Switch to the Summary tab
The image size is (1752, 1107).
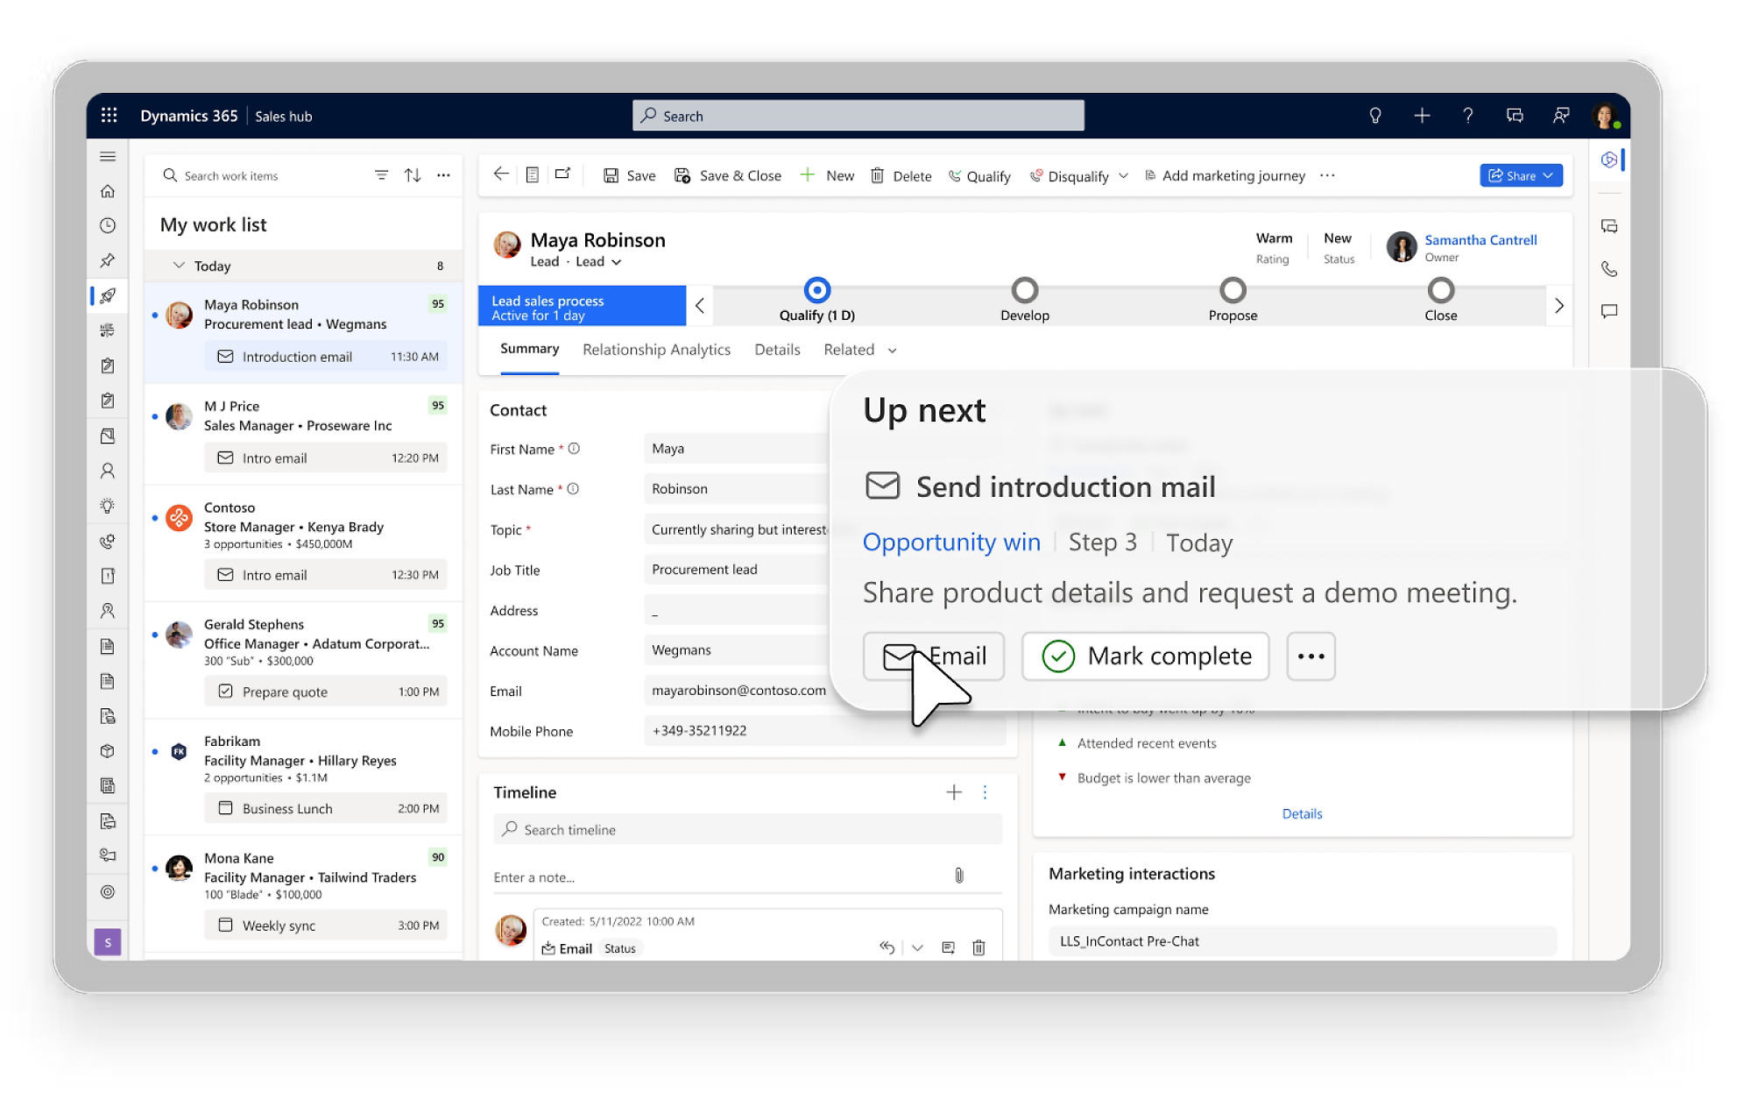point(529,349)
